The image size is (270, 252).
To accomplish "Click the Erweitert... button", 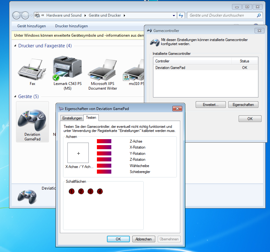I will (x=211, y=105).
